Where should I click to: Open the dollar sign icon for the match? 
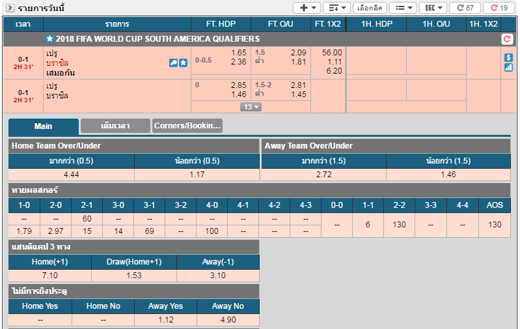click(x=508, y=57)
